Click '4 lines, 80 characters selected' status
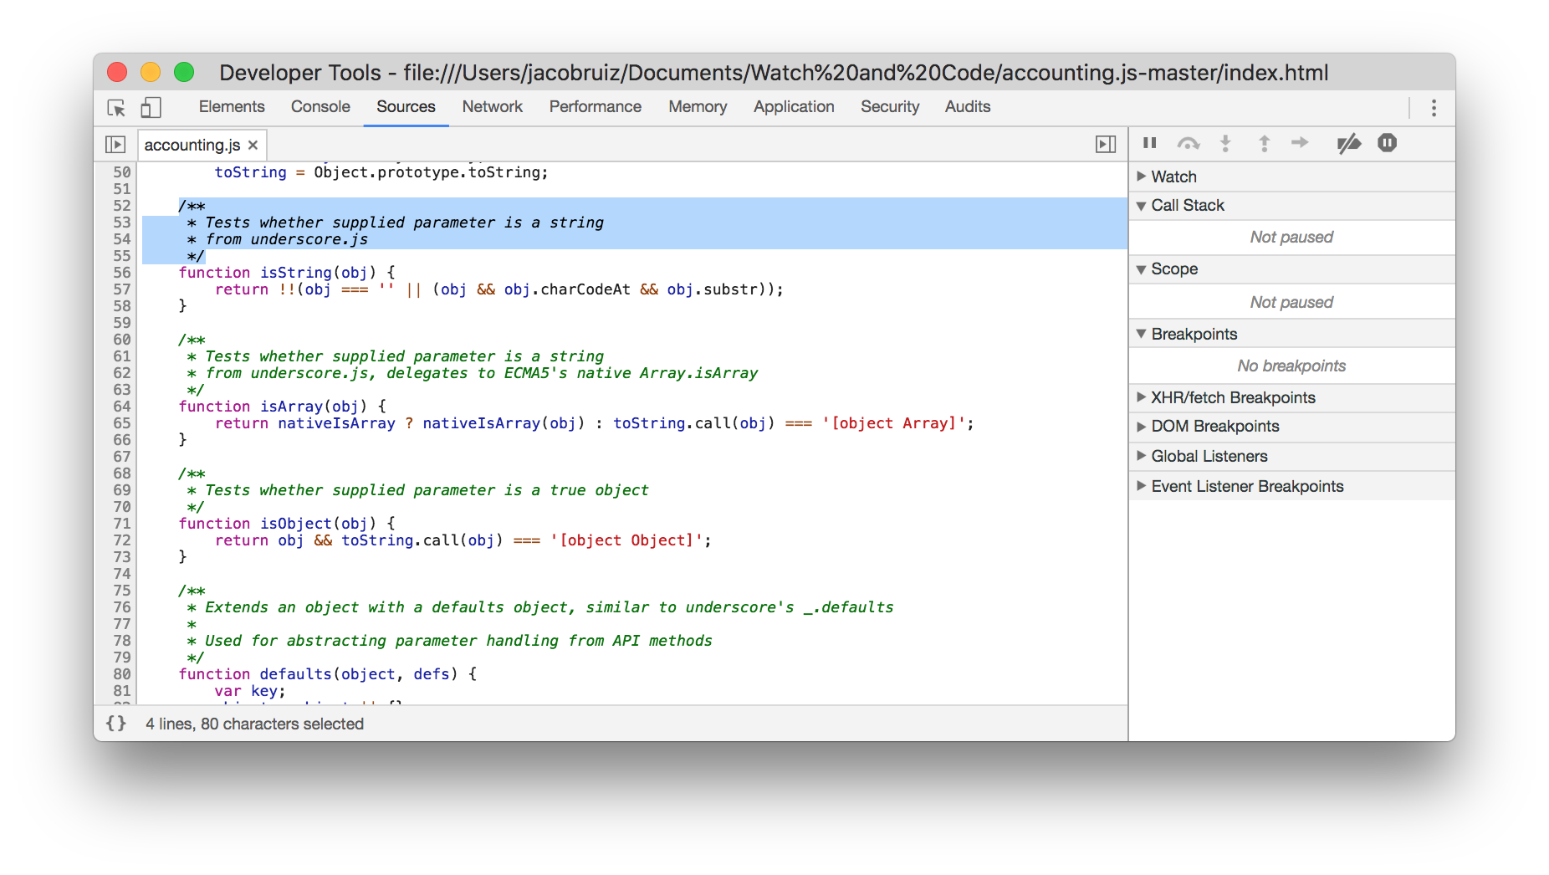The width and height of the screenshot is (1549, 875). click(254, 724)
